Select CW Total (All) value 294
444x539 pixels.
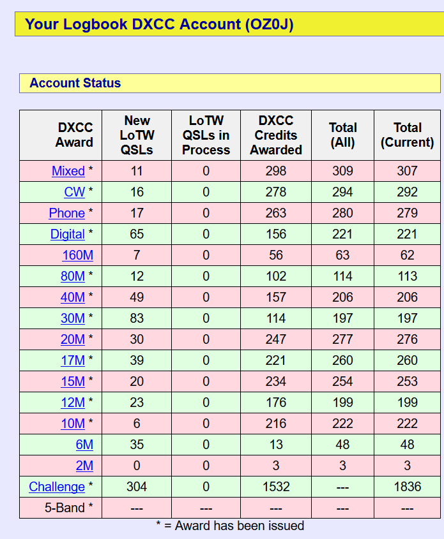(342, 192)
